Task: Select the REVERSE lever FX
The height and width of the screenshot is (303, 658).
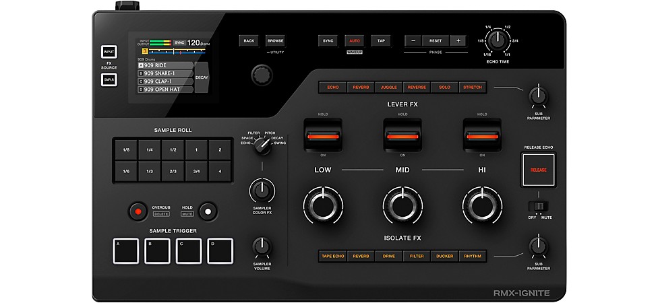Action: tap(417, 87)
